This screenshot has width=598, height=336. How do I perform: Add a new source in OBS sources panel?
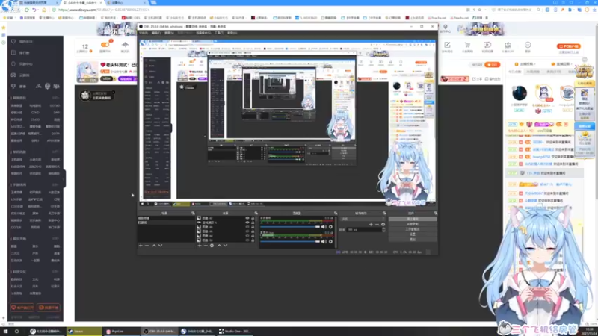click(200, 246)
